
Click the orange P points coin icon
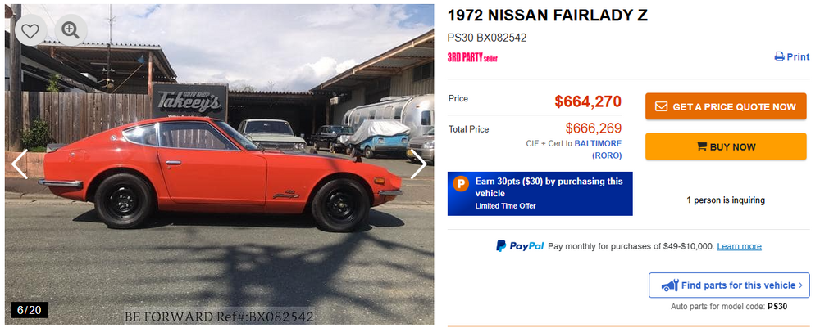tap(461, 183)
